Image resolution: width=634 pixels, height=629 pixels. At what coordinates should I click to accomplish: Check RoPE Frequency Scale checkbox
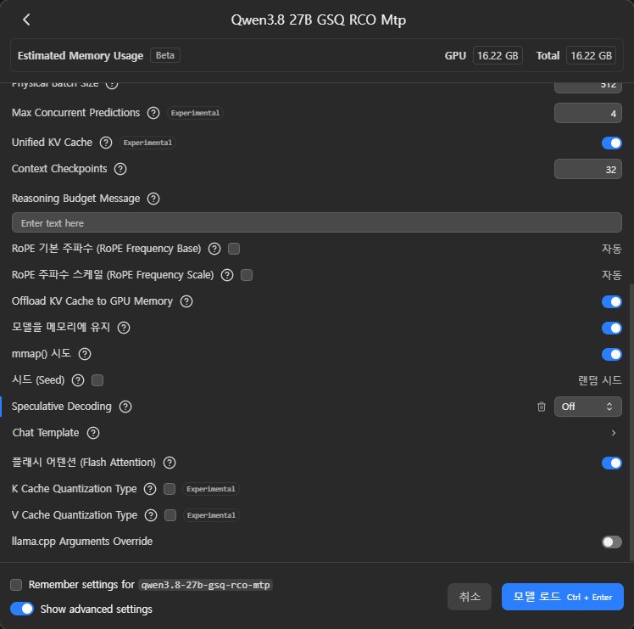pyautogui.click(x=247, y=275)
